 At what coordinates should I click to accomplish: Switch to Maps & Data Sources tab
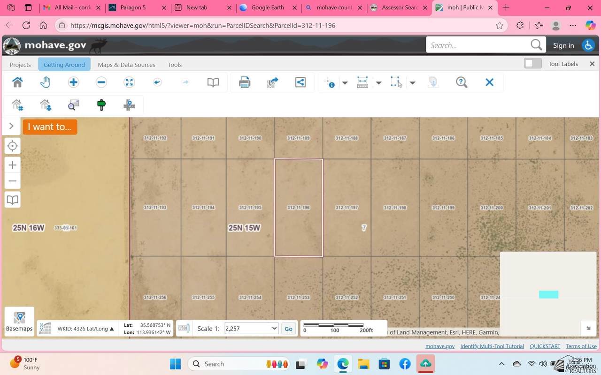[x=126, y=65]
